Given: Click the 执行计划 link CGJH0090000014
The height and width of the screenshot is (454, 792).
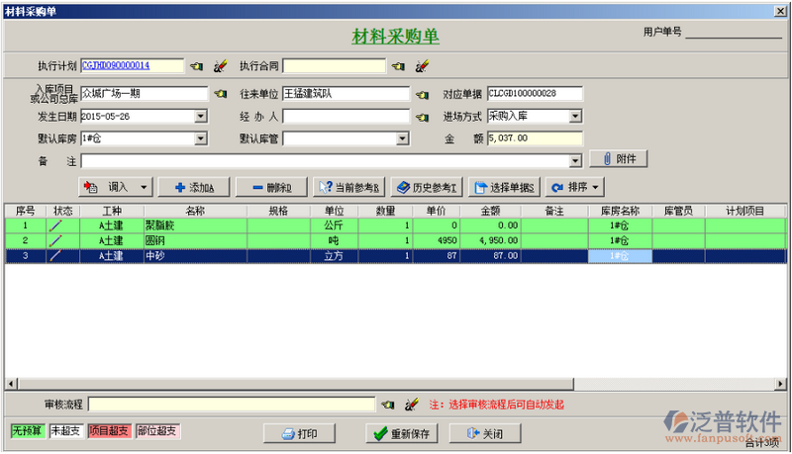Looking at the screenshot, I should coord(116,65).
